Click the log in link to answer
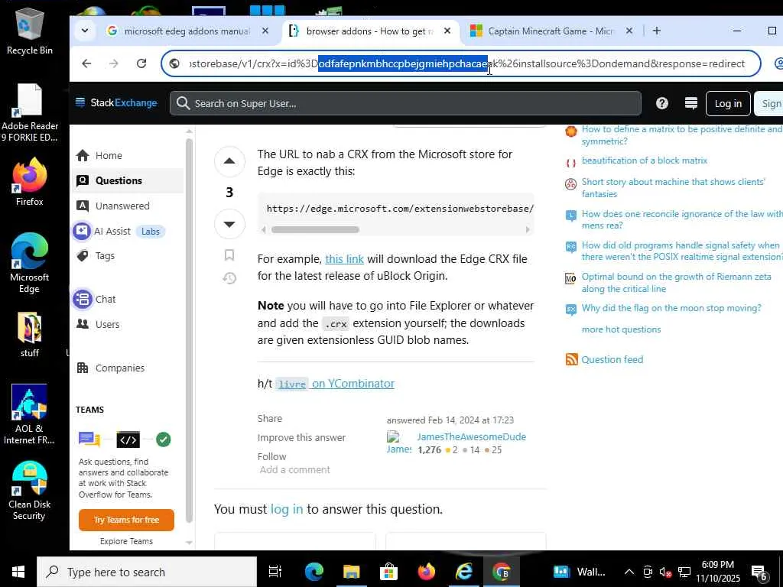The width and height of the screenshot is (783, 587). pos(287,509)
